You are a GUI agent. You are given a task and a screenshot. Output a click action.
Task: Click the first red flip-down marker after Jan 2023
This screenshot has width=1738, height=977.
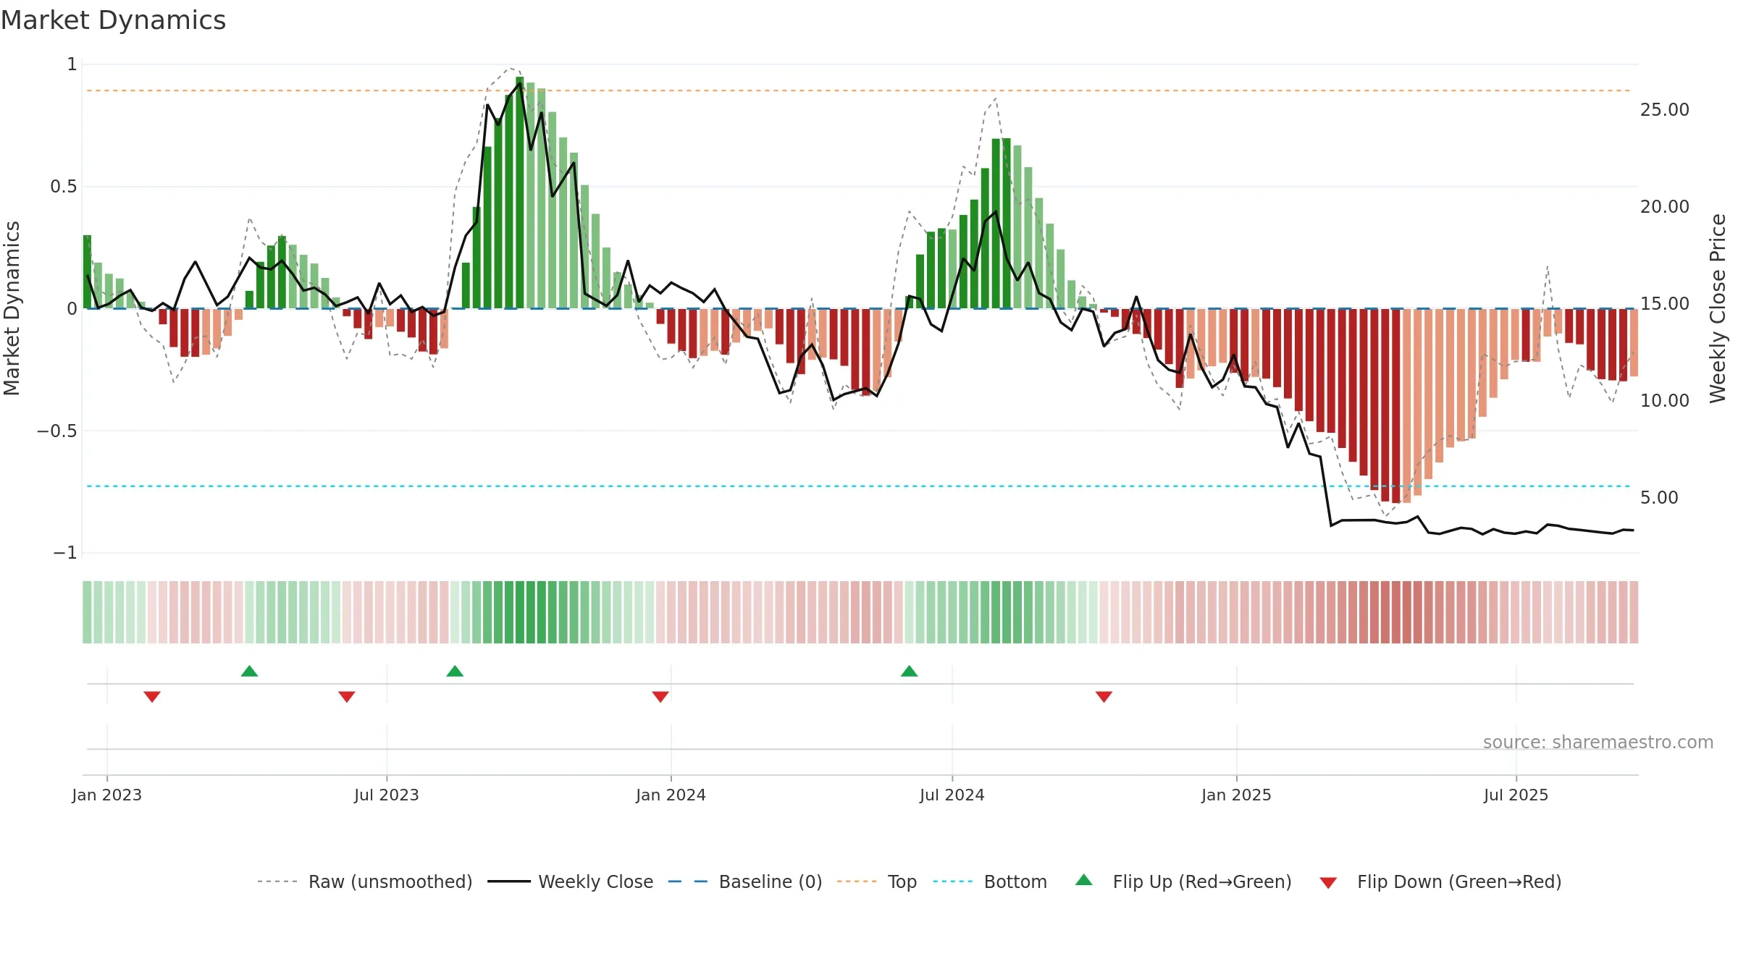tap(152, 696)
